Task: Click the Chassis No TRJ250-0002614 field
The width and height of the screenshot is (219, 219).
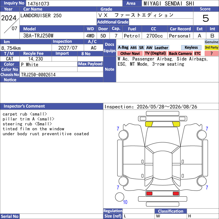Action: coord(61,74)
